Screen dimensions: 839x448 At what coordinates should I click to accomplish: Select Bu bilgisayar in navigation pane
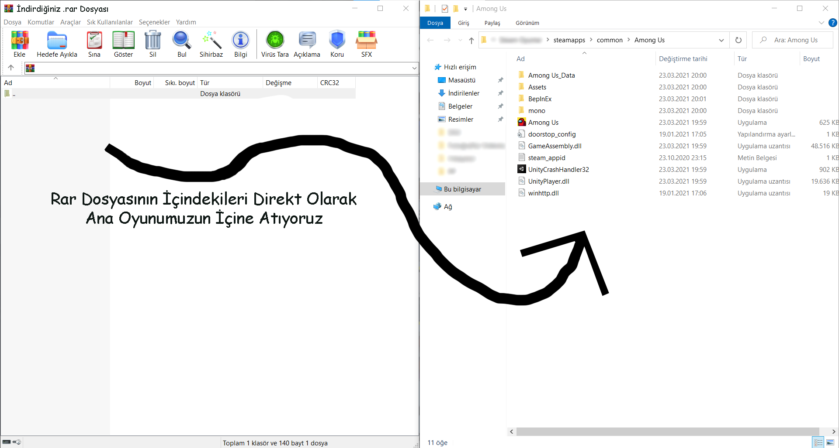point(462,189)
